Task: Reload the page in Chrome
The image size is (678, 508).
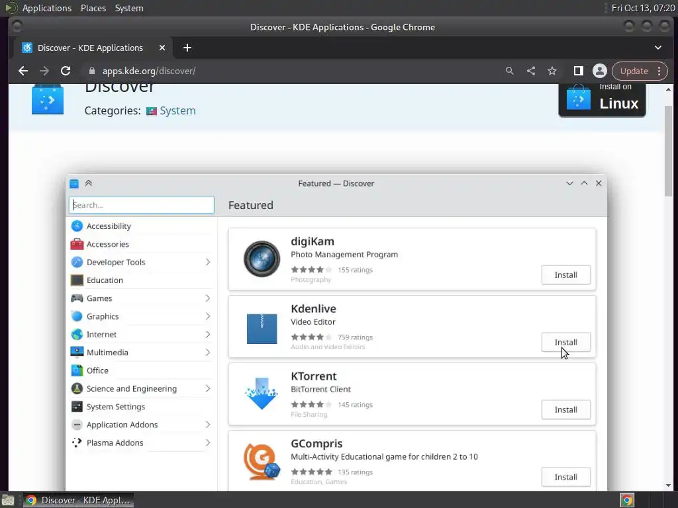Action: pyautogui.click(x=66, y=71)
